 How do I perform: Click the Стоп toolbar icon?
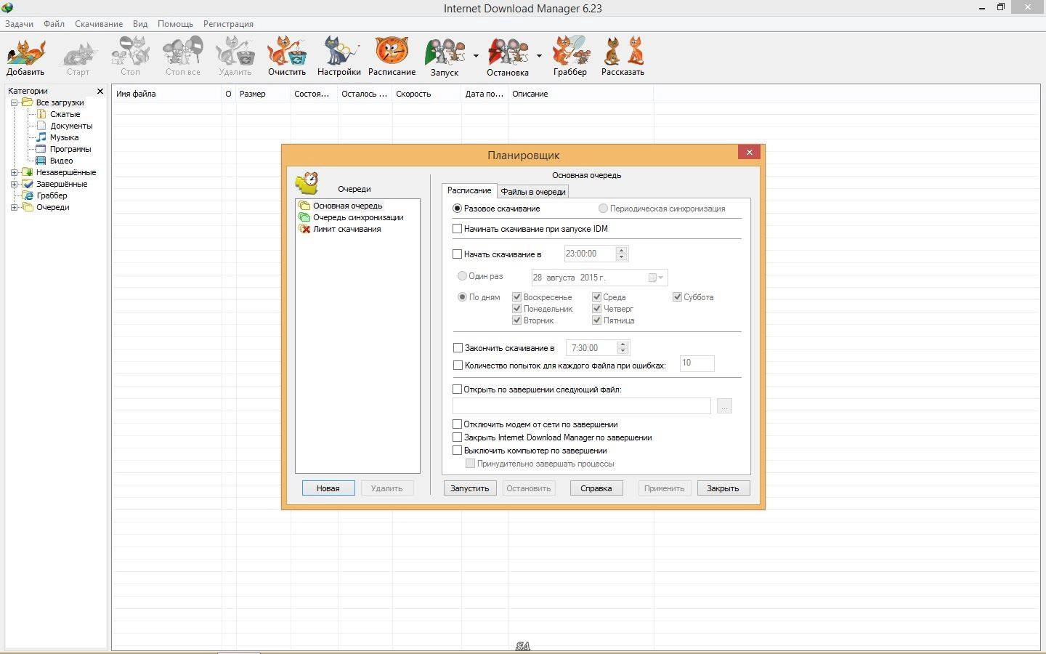click(130, 57)
